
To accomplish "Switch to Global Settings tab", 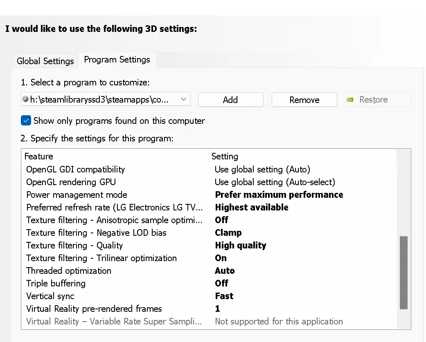I will click(45, 61).
